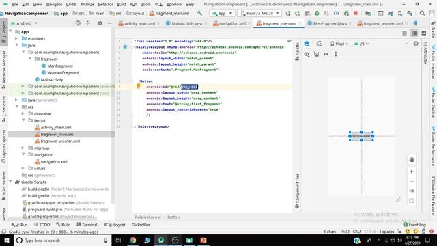Collapse the Gradle Scripts node
Viewport: 437px width, 246px height.
click(10, 182)
